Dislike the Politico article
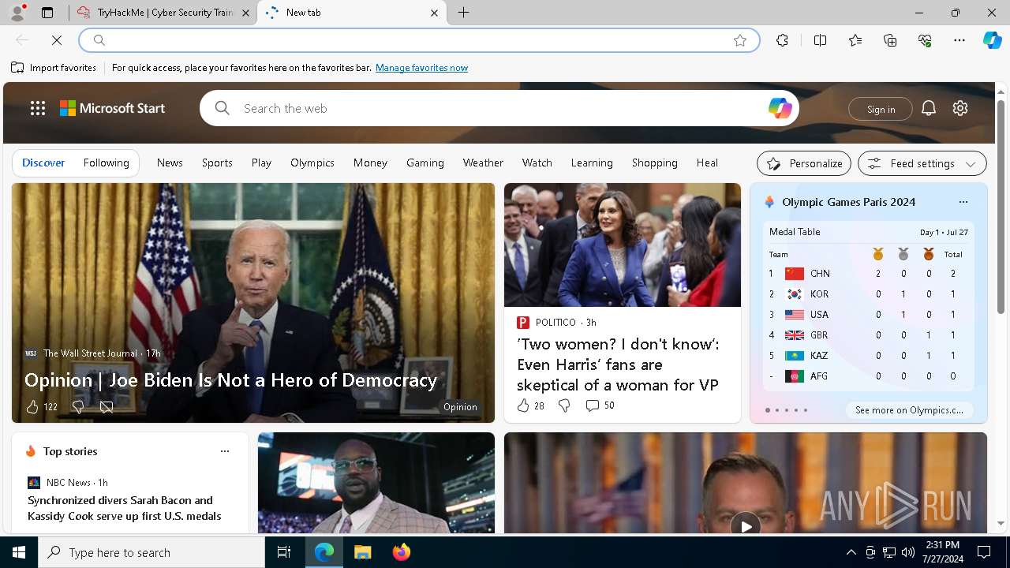The width and height of the screenshot is (1010, 568). click(x=564, y=405)
